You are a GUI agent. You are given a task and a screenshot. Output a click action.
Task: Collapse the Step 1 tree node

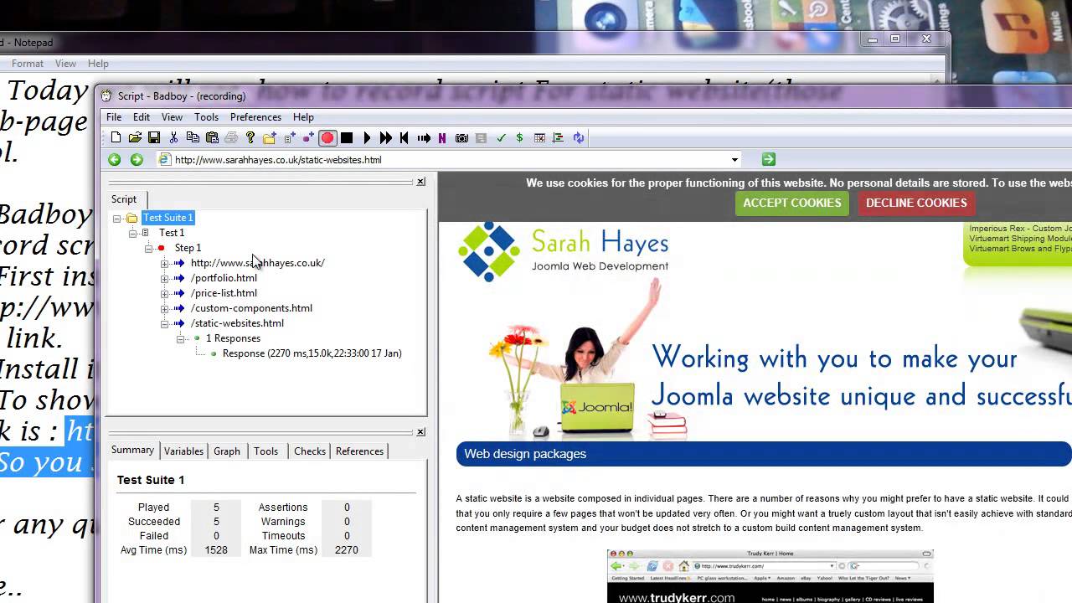[149, 248]
